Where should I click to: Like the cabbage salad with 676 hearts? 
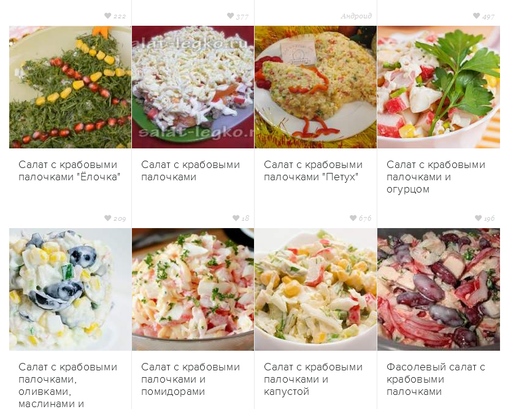[x=353, y=218]
